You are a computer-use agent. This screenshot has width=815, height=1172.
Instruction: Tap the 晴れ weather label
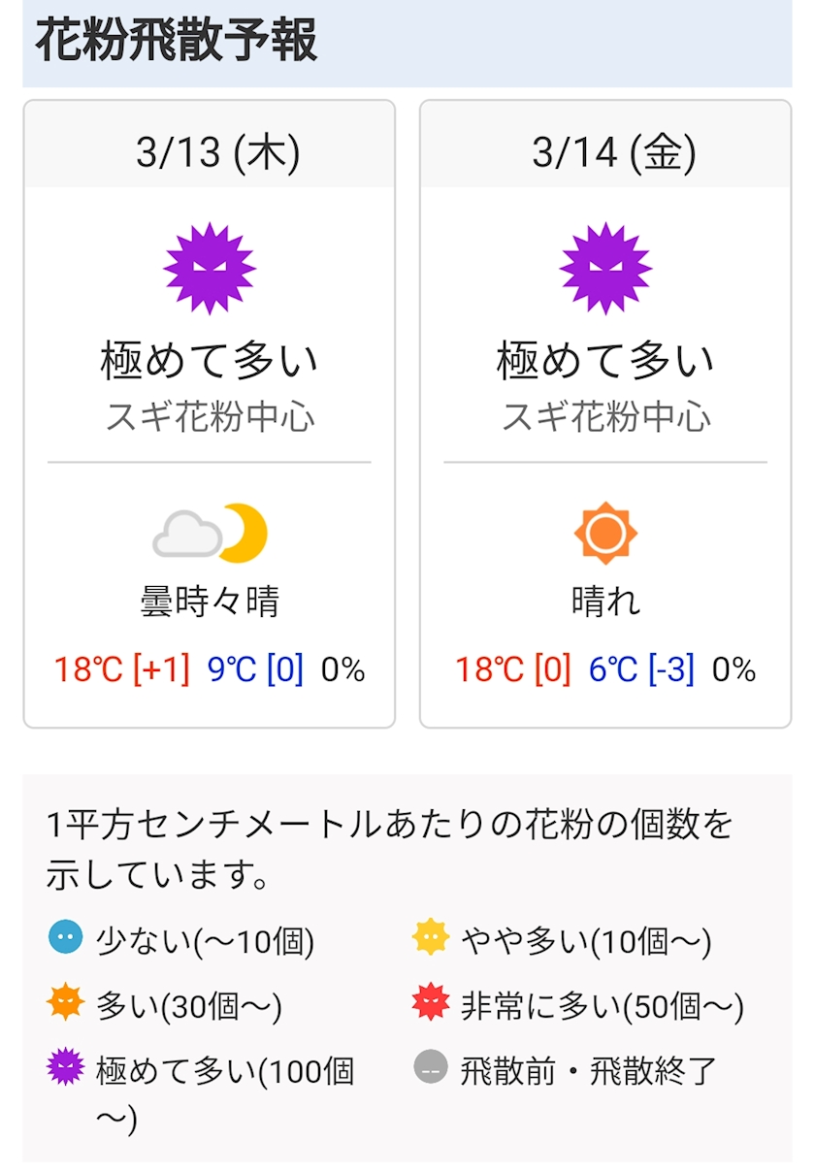(605, 602)
